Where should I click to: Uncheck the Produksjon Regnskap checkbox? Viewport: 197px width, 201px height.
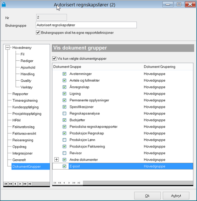point(64,133)
